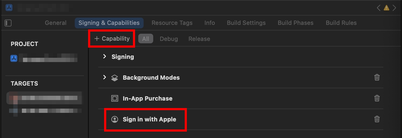The image size is (402, 138).
Task: Open the Build Phases tab
Action: tap(295, 23)
